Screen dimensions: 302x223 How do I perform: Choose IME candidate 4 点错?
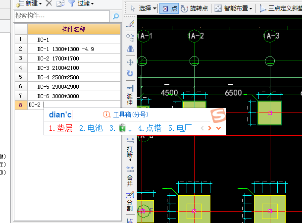[x=150, y=128]
